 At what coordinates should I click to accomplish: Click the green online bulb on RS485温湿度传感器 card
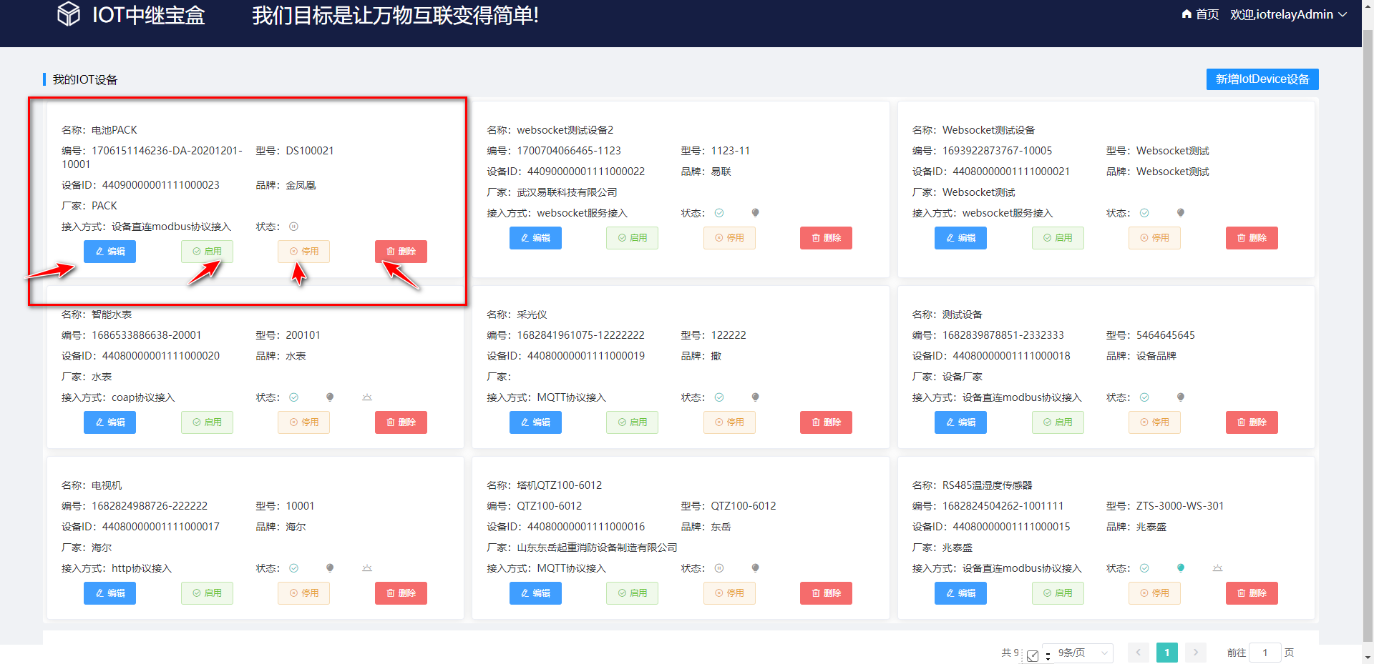pyautogui.click(x=1181, y=568)
